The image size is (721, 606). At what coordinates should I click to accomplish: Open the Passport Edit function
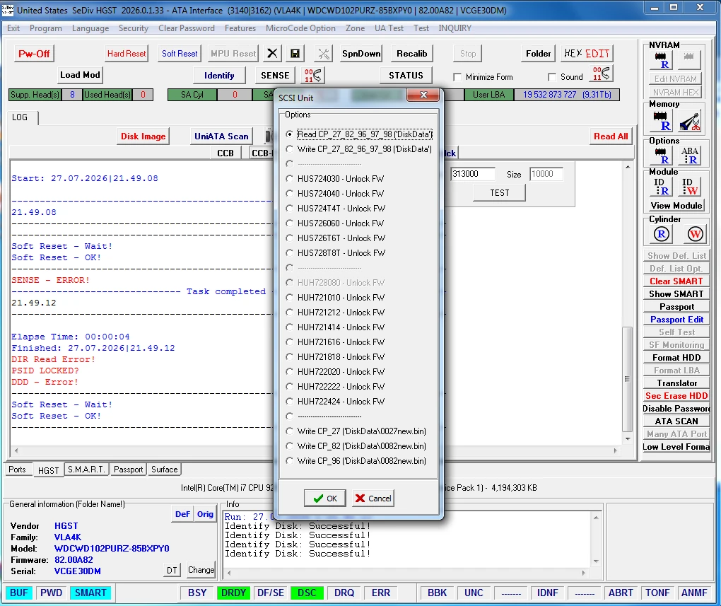coord(676,320)
